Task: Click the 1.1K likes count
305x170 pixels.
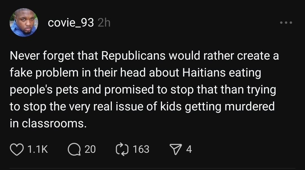Action: (38, 149)
